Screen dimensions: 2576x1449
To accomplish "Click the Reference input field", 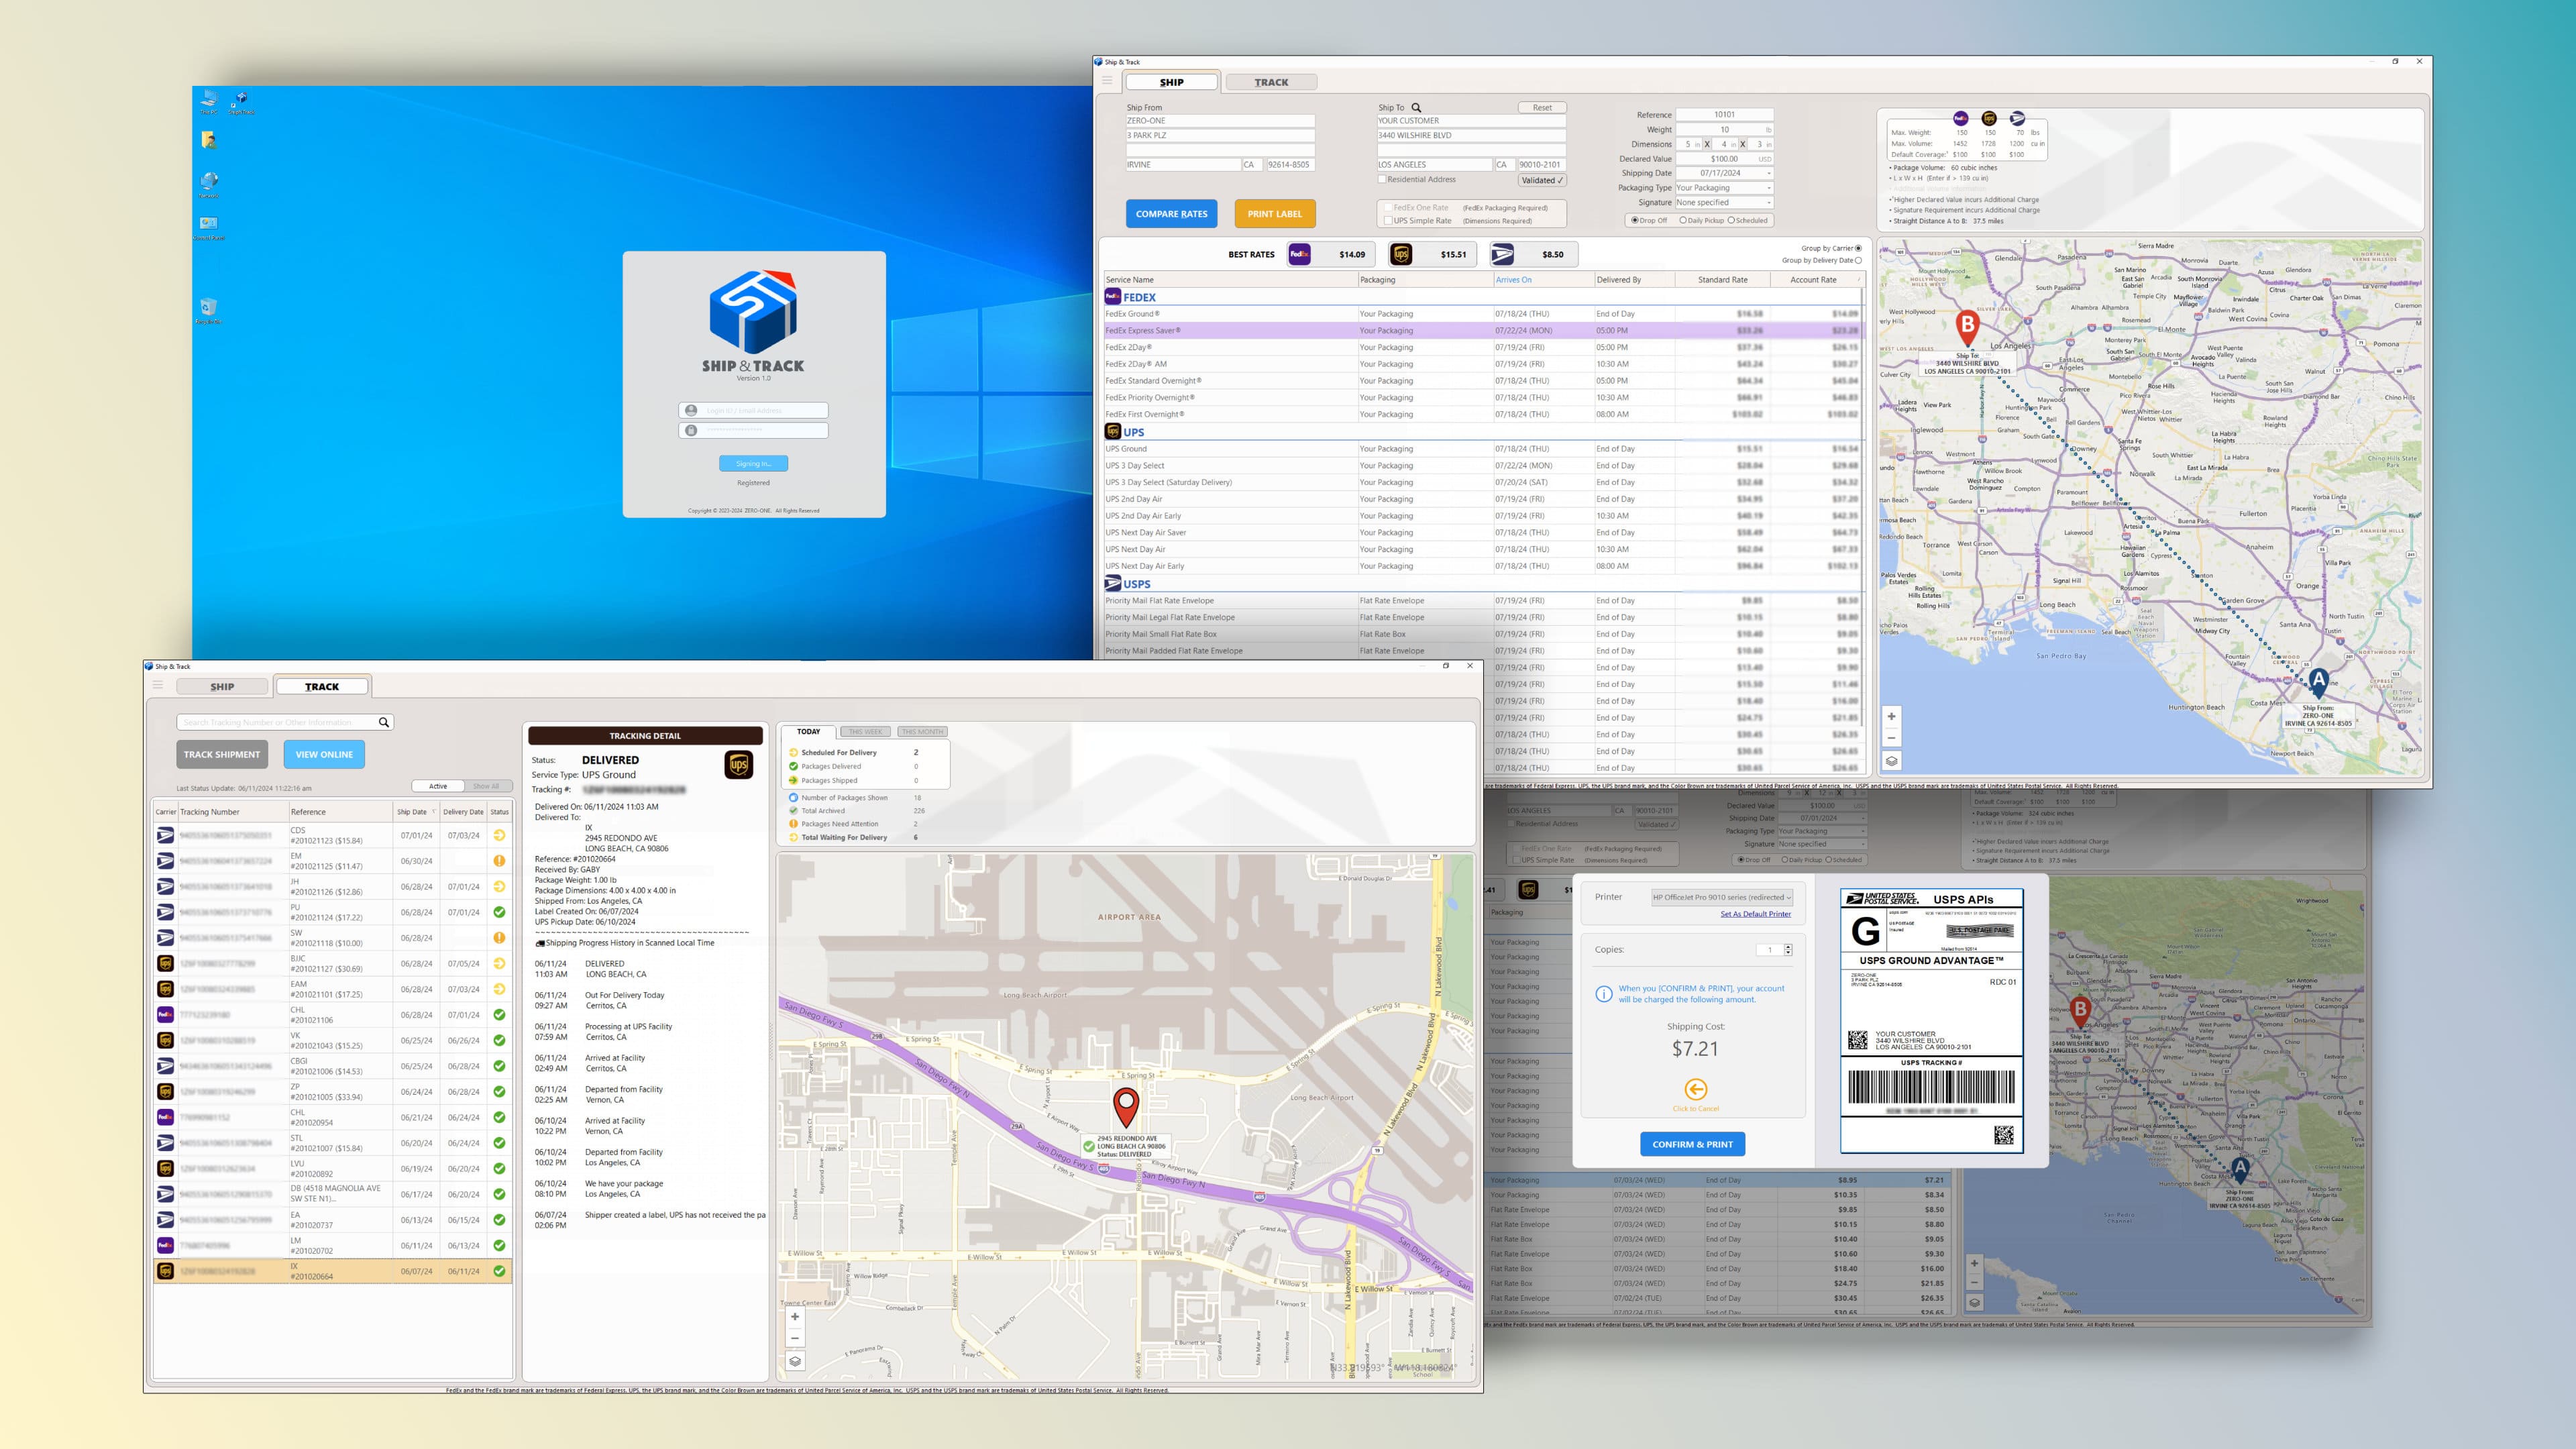I will tap(1724, 114).
